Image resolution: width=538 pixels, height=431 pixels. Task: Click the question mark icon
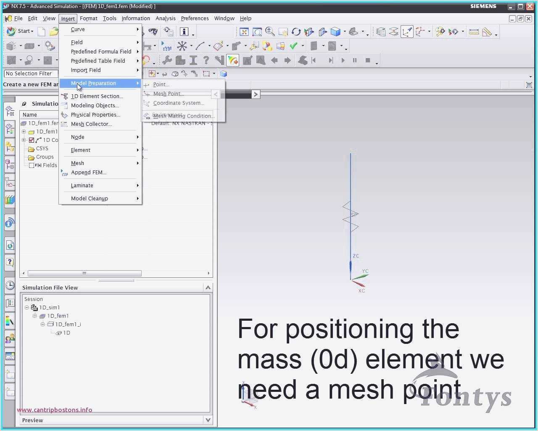tap(206, 60)
